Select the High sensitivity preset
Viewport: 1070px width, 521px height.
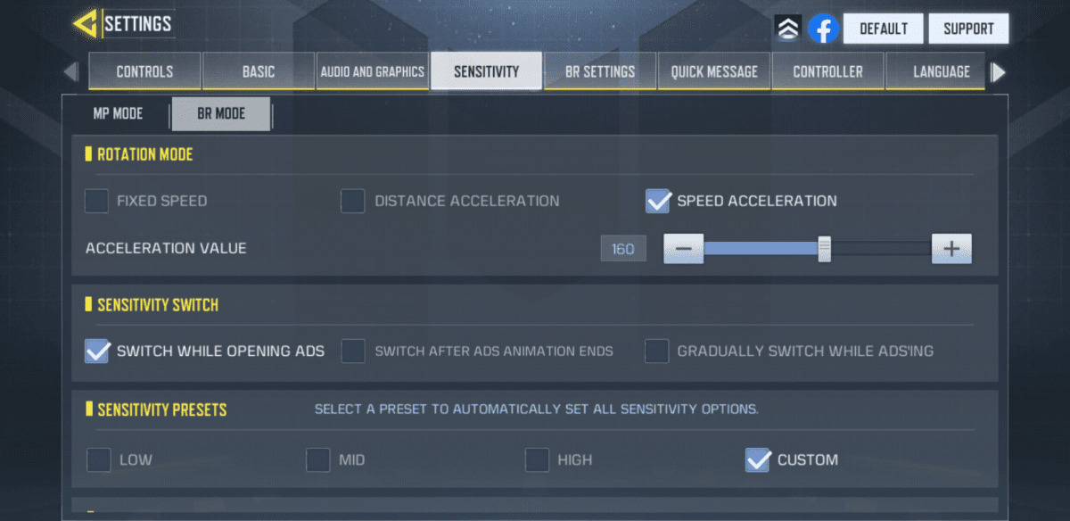click(537, 460)
